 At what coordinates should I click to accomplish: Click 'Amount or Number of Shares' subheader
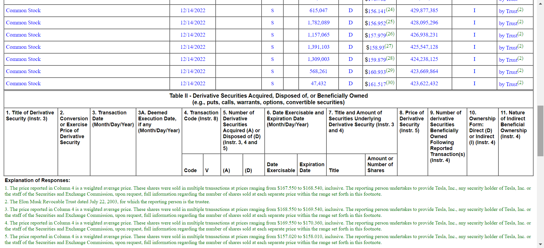[380, 164]
